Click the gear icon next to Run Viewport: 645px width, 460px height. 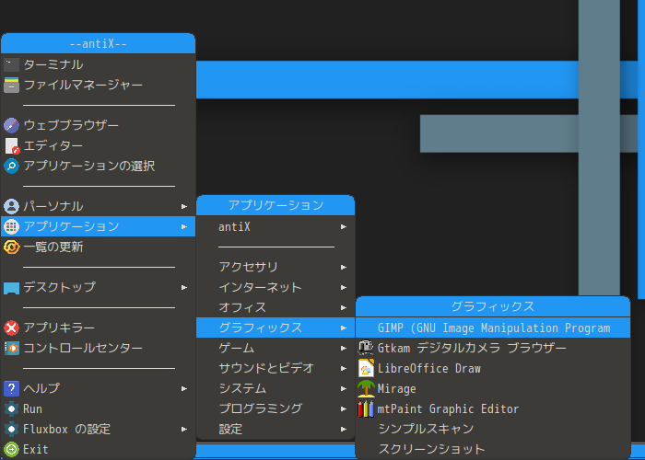(x=11, y=408)
